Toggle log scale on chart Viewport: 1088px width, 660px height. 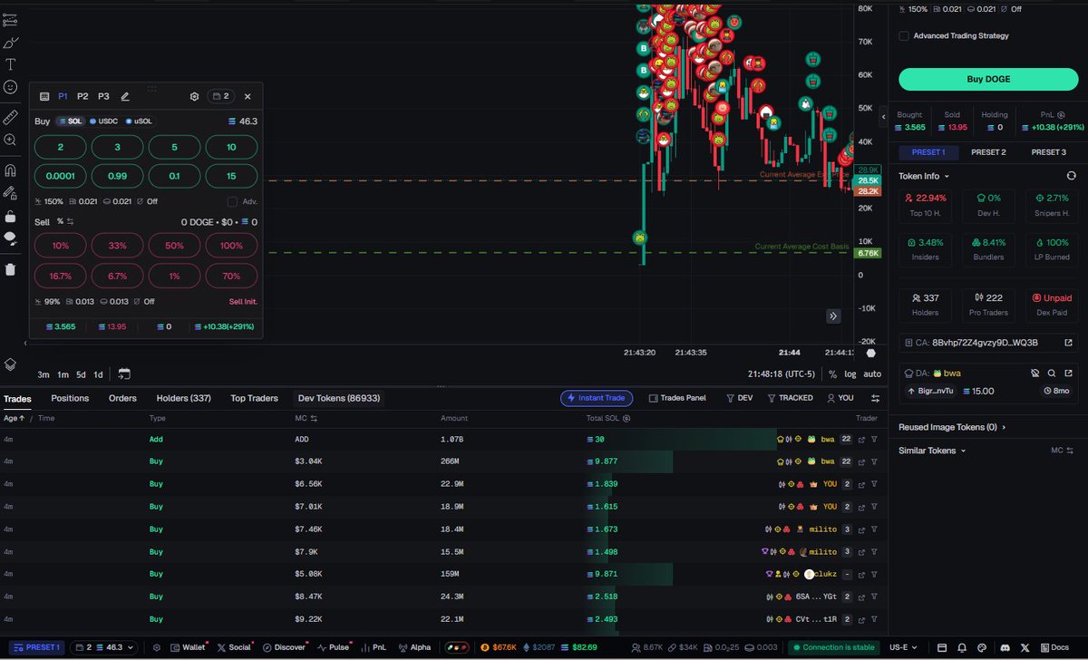pos(849,374)
